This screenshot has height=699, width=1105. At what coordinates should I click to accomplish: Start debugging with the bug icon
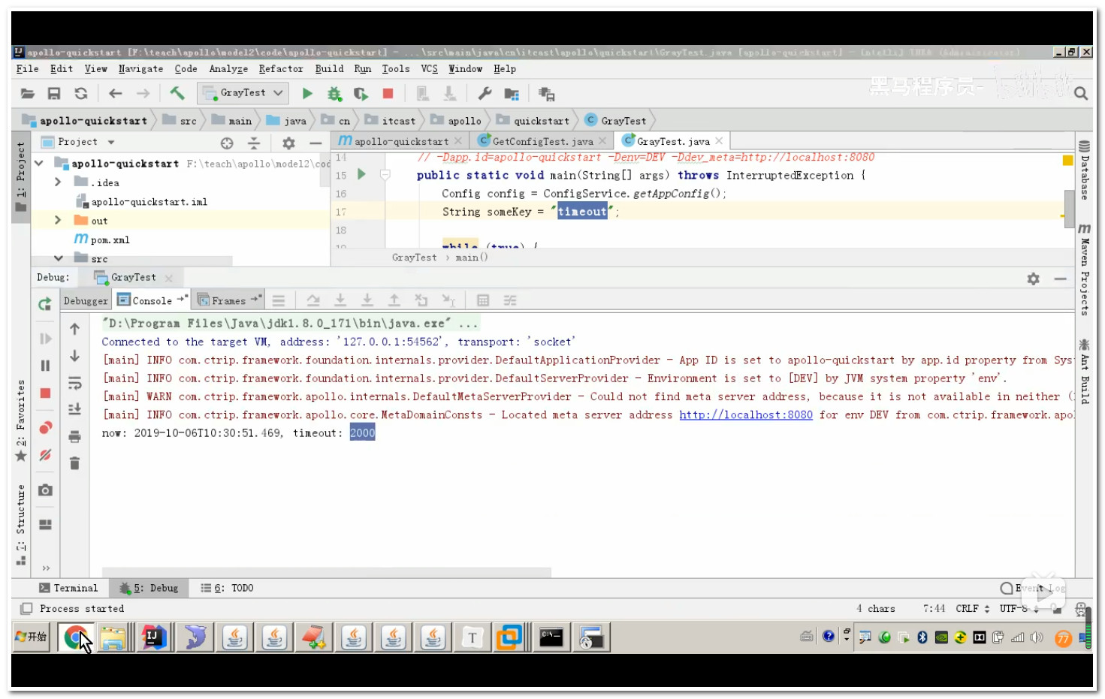coord(334,94)
